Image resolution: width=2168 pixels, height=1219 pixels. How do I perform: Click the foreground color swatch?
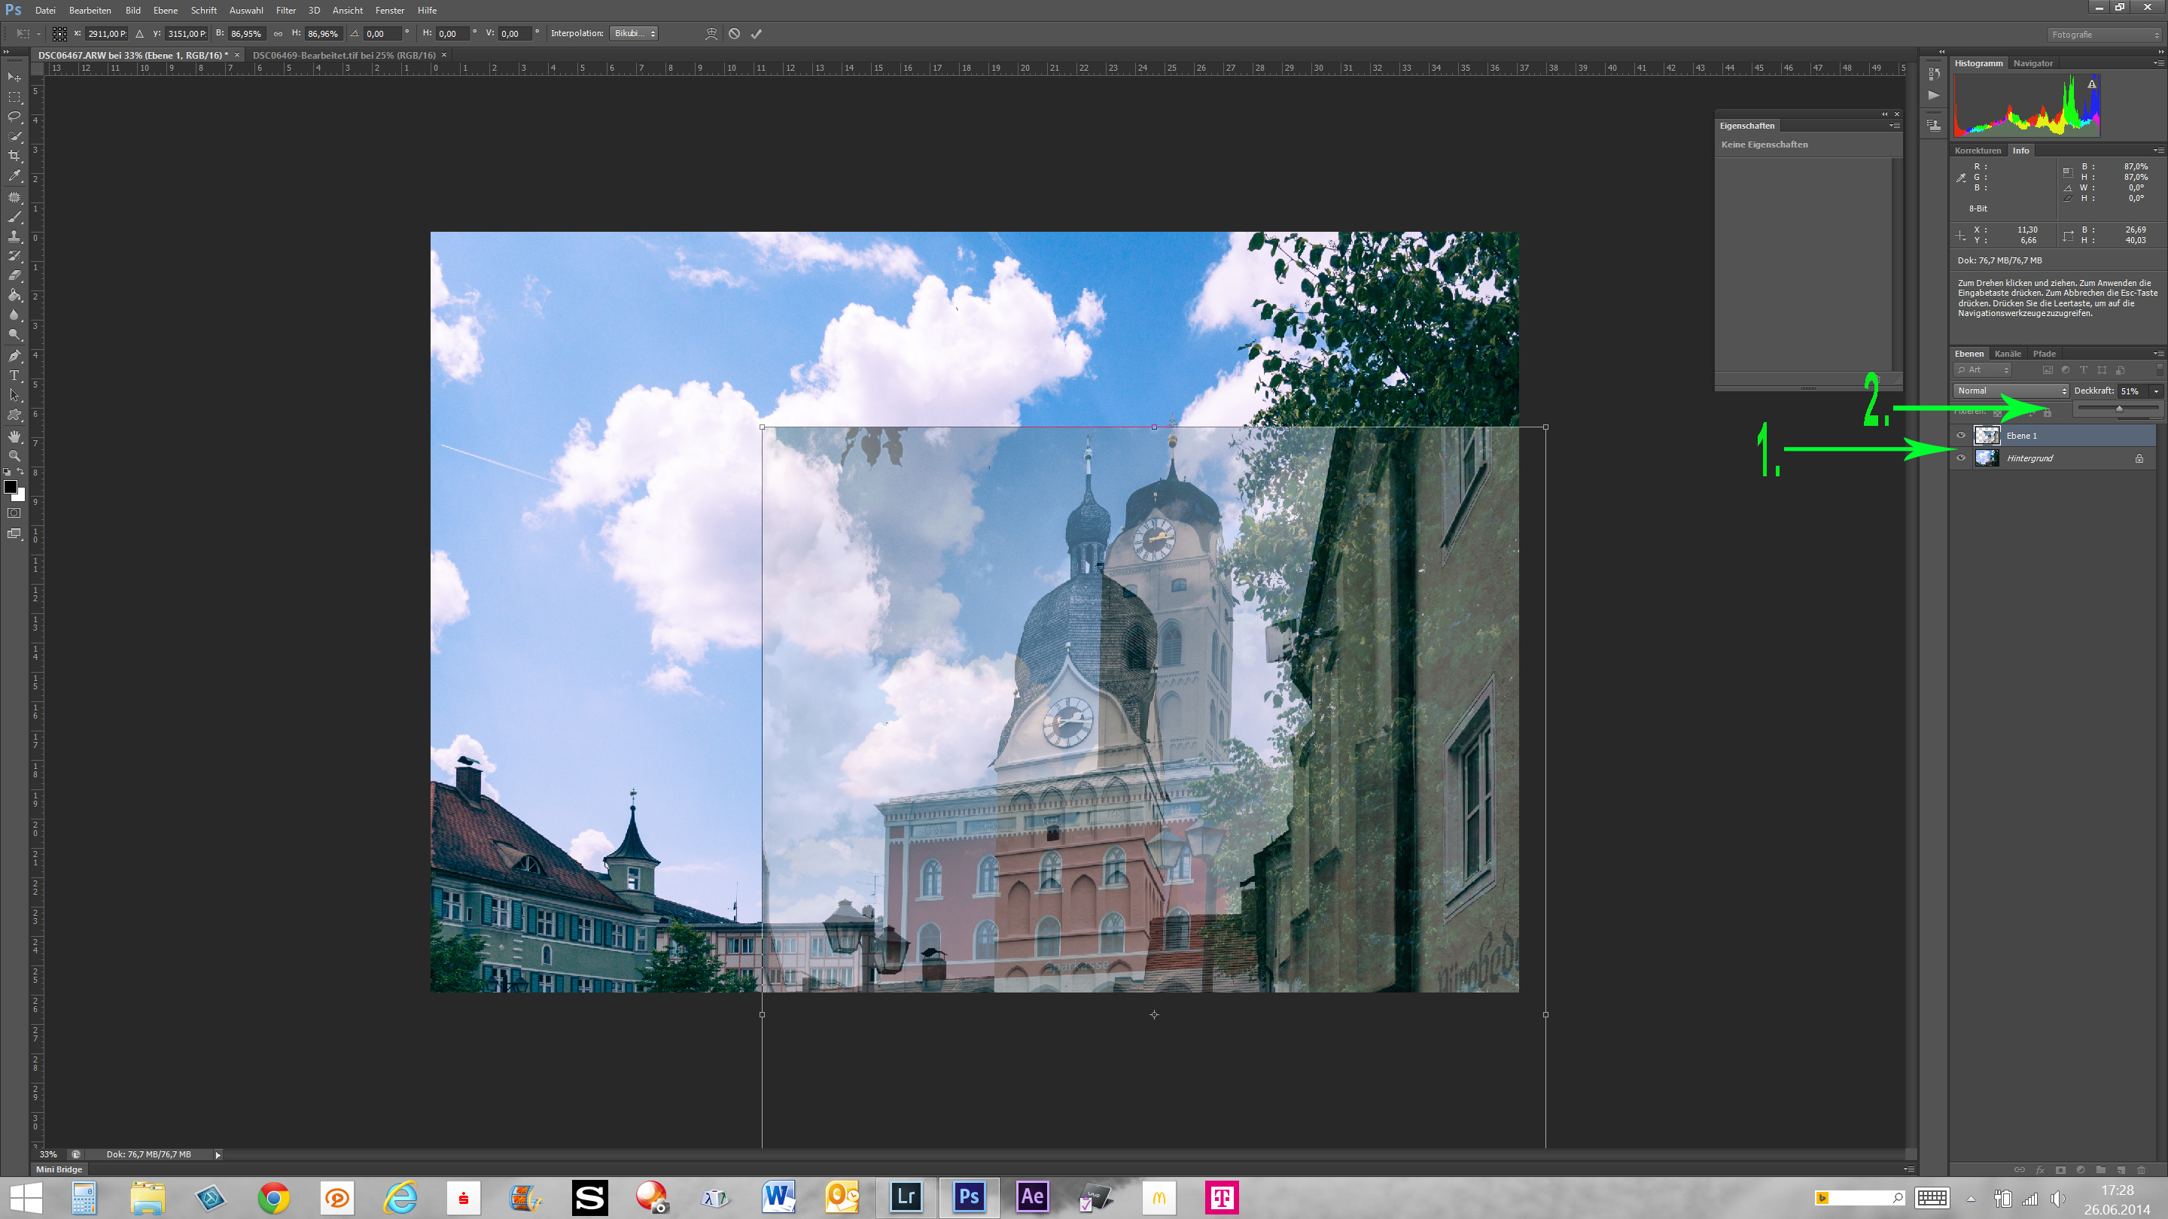pos(10,487)
